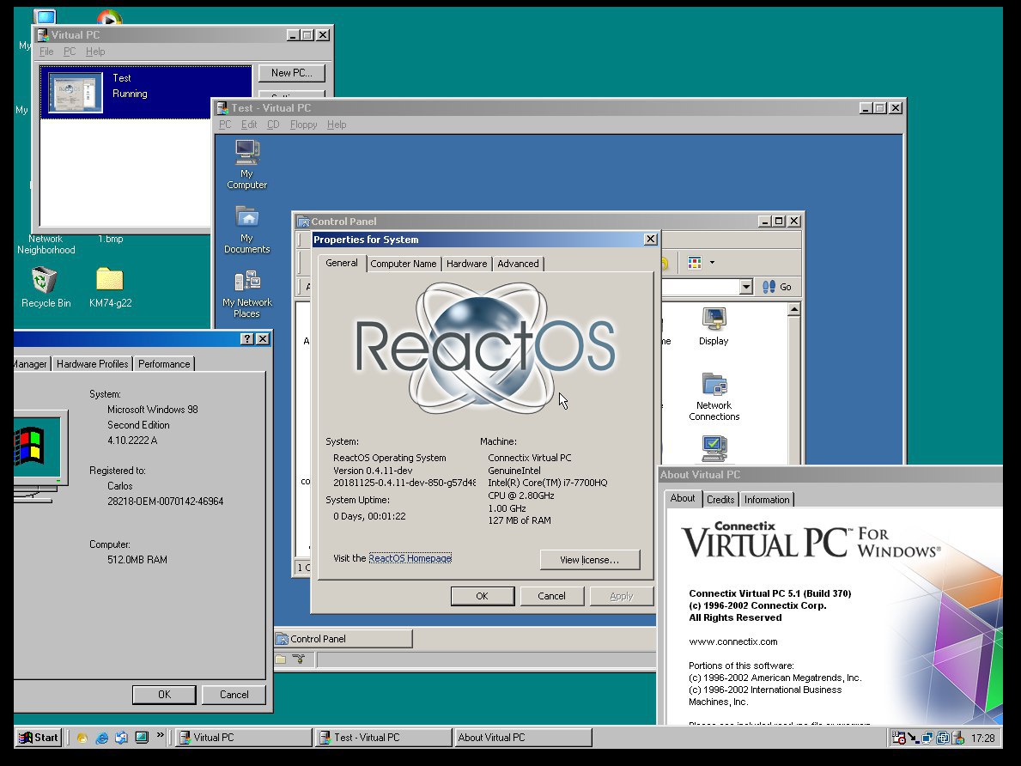Click the Show Desktop quick launch icon

142,738
